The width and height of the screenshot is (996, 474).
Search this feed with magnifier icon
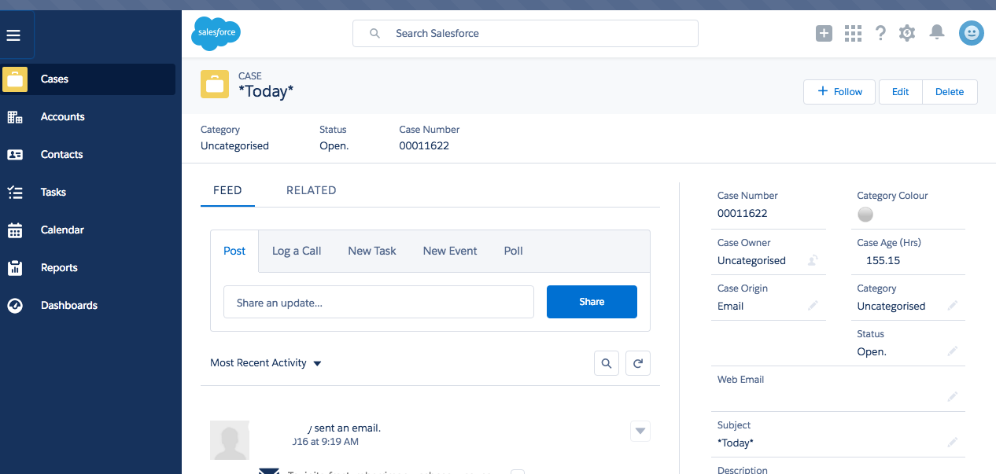(606, 363)
